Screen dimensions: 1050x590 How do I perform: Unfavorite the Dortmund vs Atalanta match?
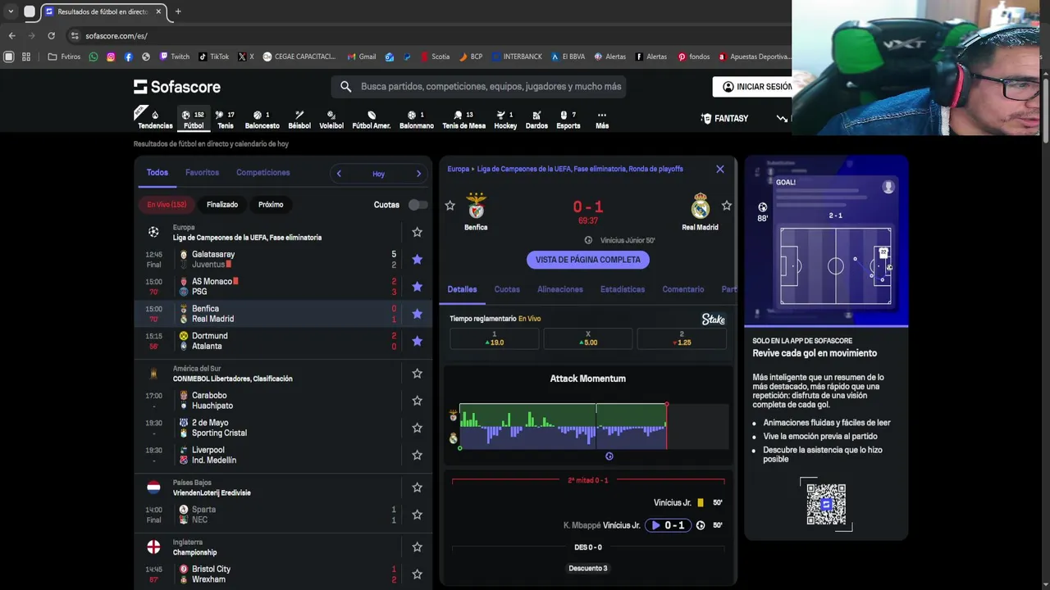point(417,341)
